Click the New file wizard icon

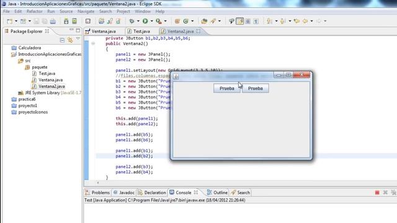[x=10, y=21]
